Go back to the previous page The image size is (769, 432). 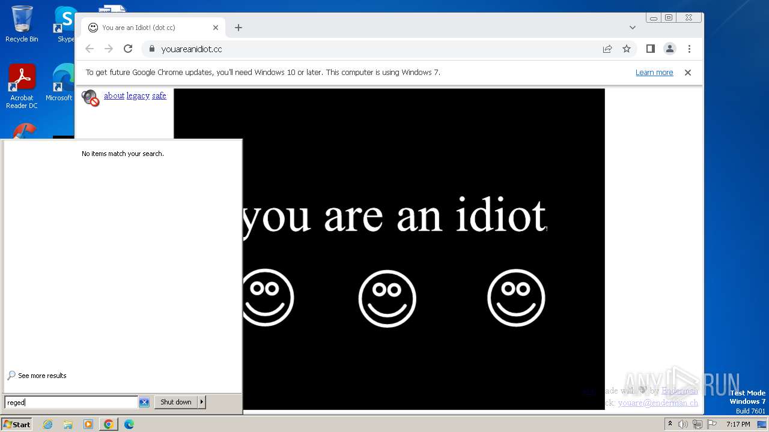click(x=90, y=49)
